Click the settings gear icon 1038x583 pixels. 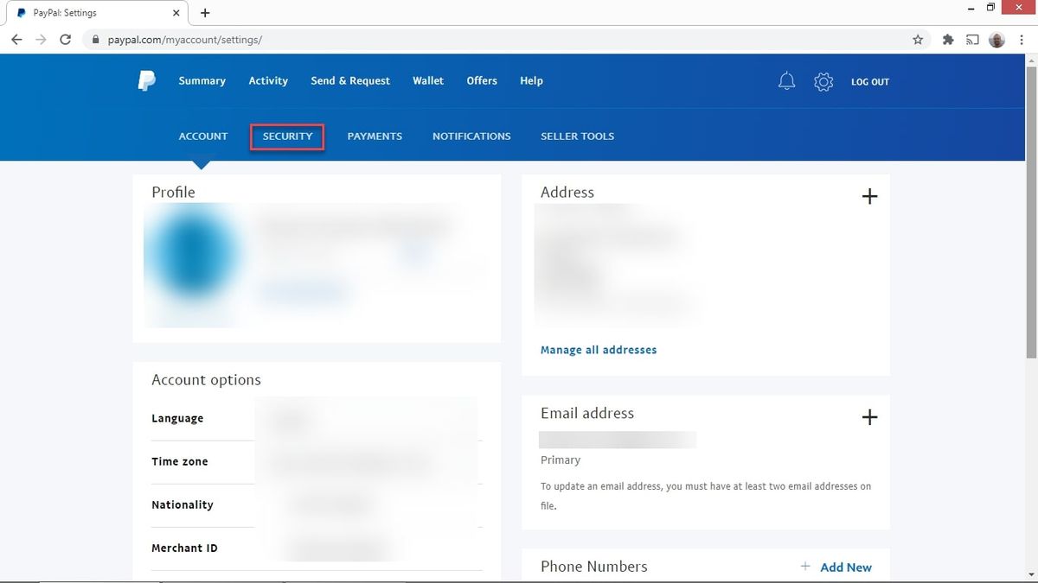click(x=823, y=81)
